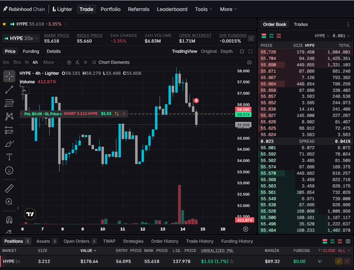Screen dimensions: 354x270
Task: Activate the zoom in tool
Action: click(x=9, y=202)
